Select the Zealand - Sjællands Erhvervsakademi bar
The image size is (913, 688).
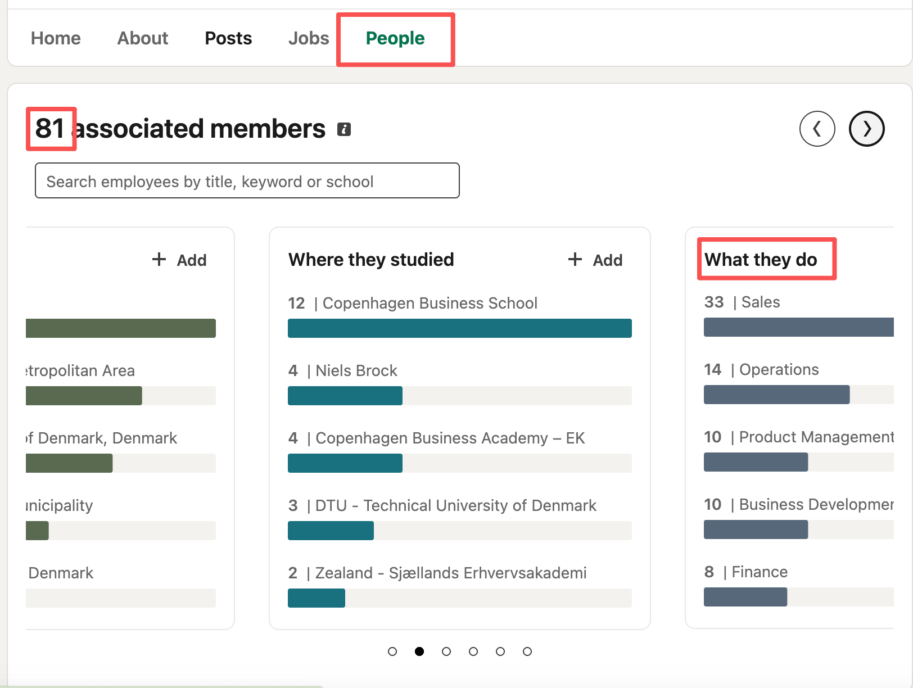pyautogui.click(x=460, y=598)
